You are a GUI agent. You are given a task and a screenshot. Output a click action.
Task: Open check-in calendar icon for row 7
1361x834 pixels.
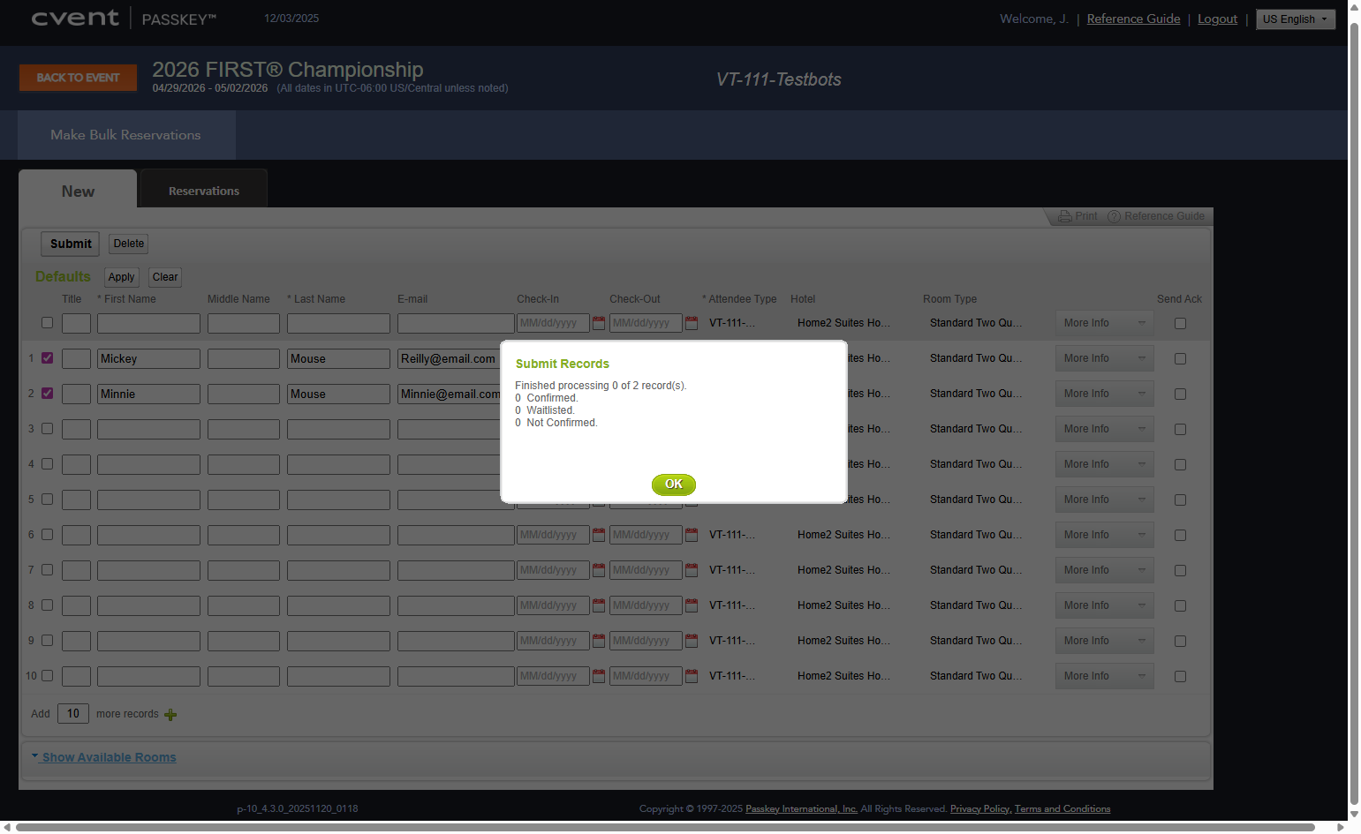pyautogui.click(x=599, y=570)
